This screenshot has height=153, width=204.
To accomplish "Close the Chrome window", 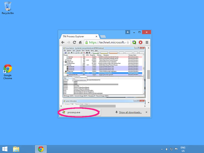I will 147,32.
